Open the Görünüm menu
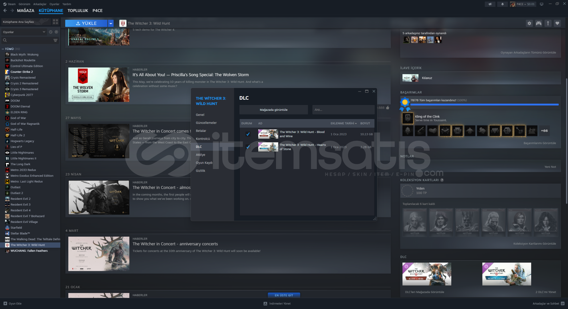 coord(24,4)
